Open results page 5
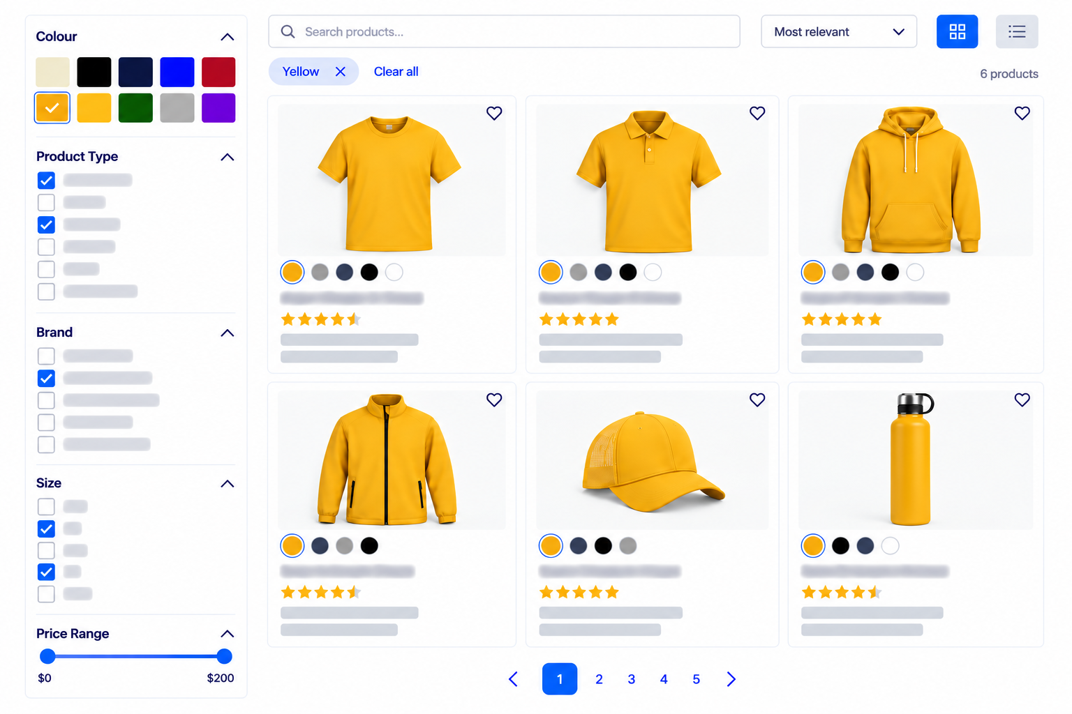Viewport: 1072px width, 714px height. (696, 679)
